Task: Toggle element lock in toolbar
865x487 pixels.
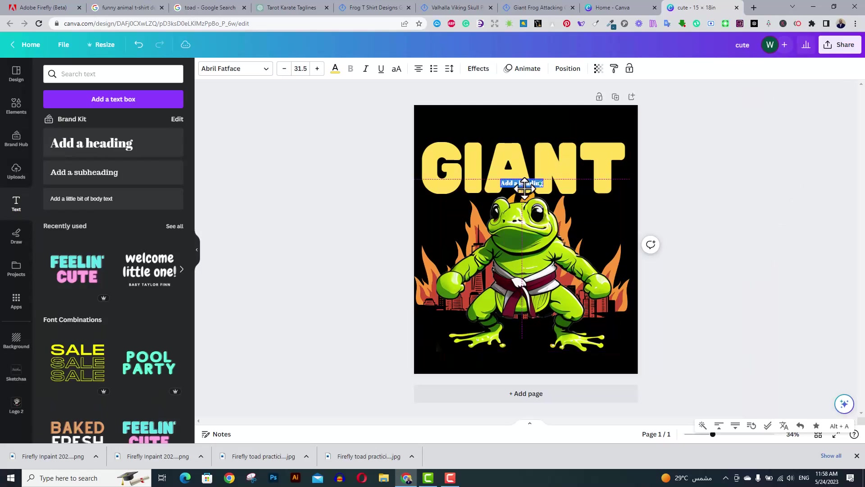Action: point(629,69)
